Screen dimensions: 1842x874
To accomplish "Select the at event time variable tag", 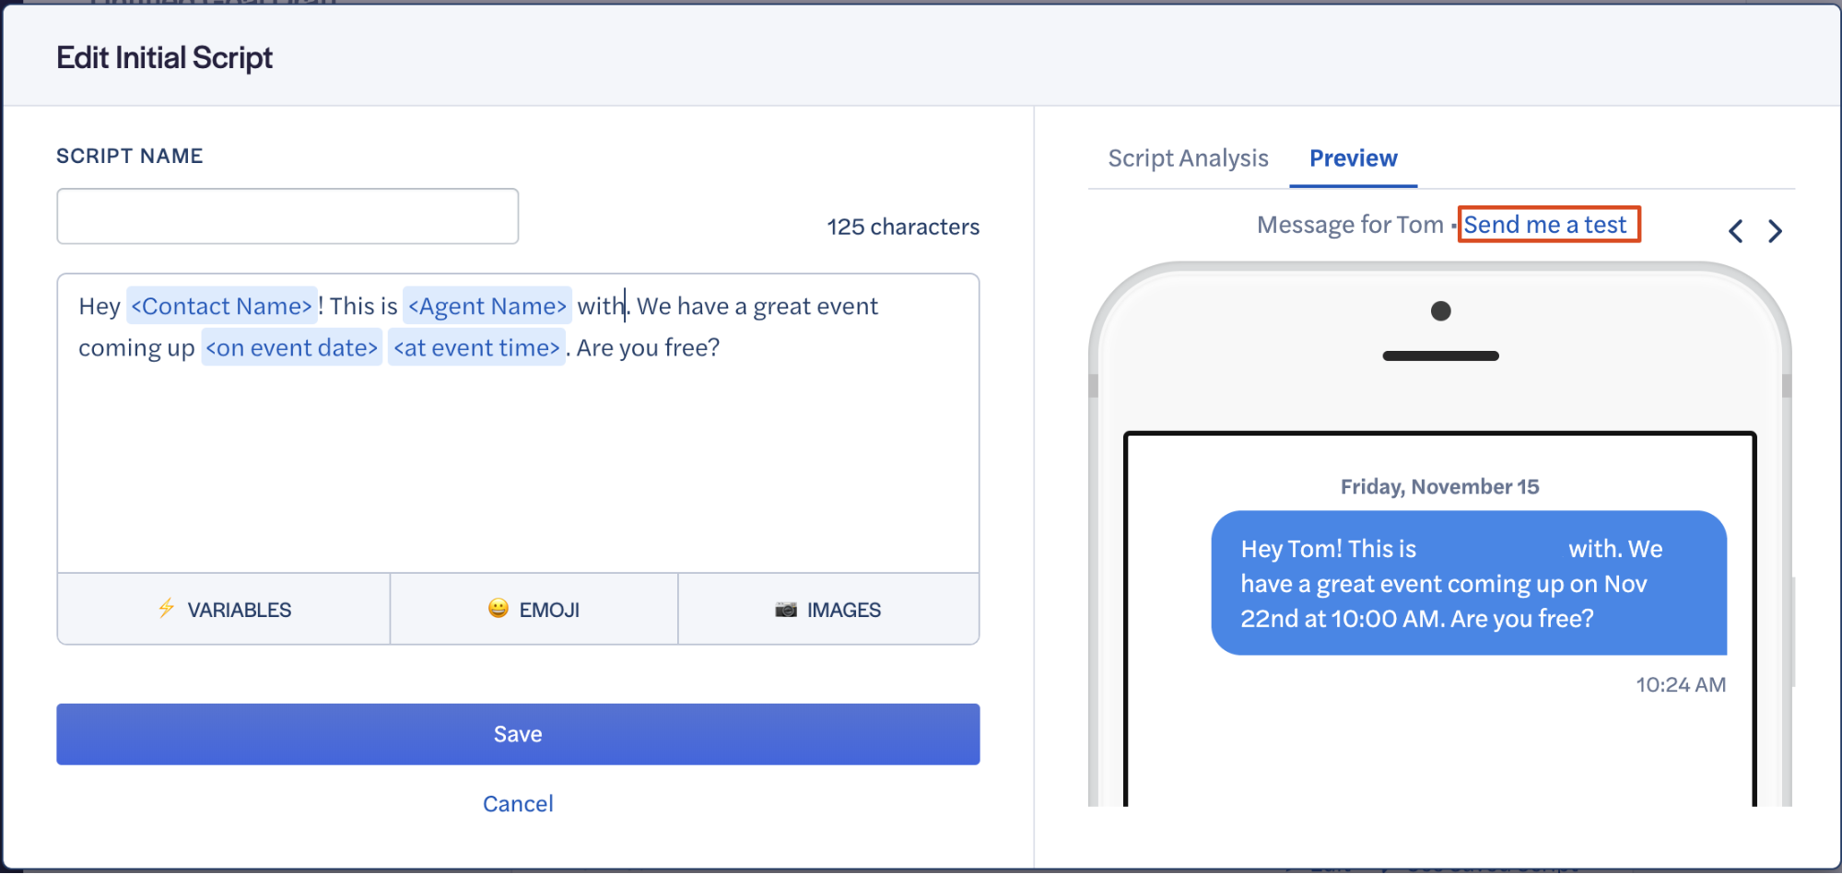I will [476, 347].
